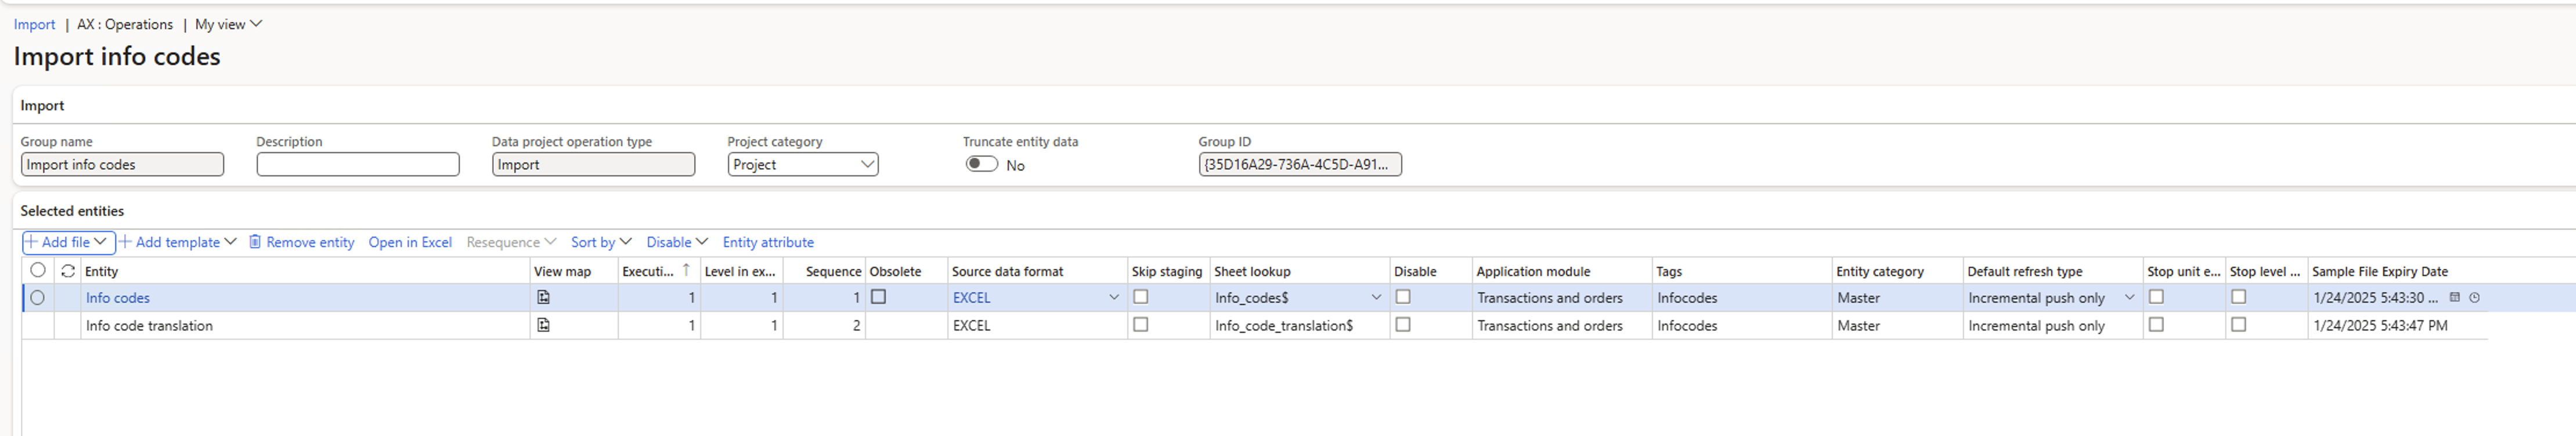Select the Info code translation entity cell
Viewport: 2576px width, 436px height.
tap(305, 325)
